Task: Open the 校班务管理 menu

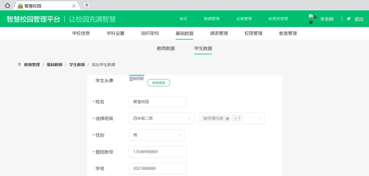Action: pyautogui.click(x=278, y=19)
